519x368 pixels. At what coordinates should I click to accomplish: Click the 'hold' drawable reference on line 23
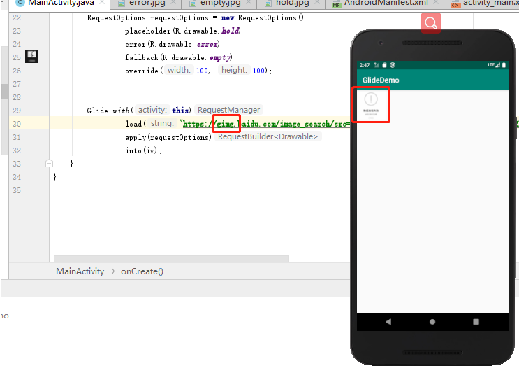(x=231, y=31)
